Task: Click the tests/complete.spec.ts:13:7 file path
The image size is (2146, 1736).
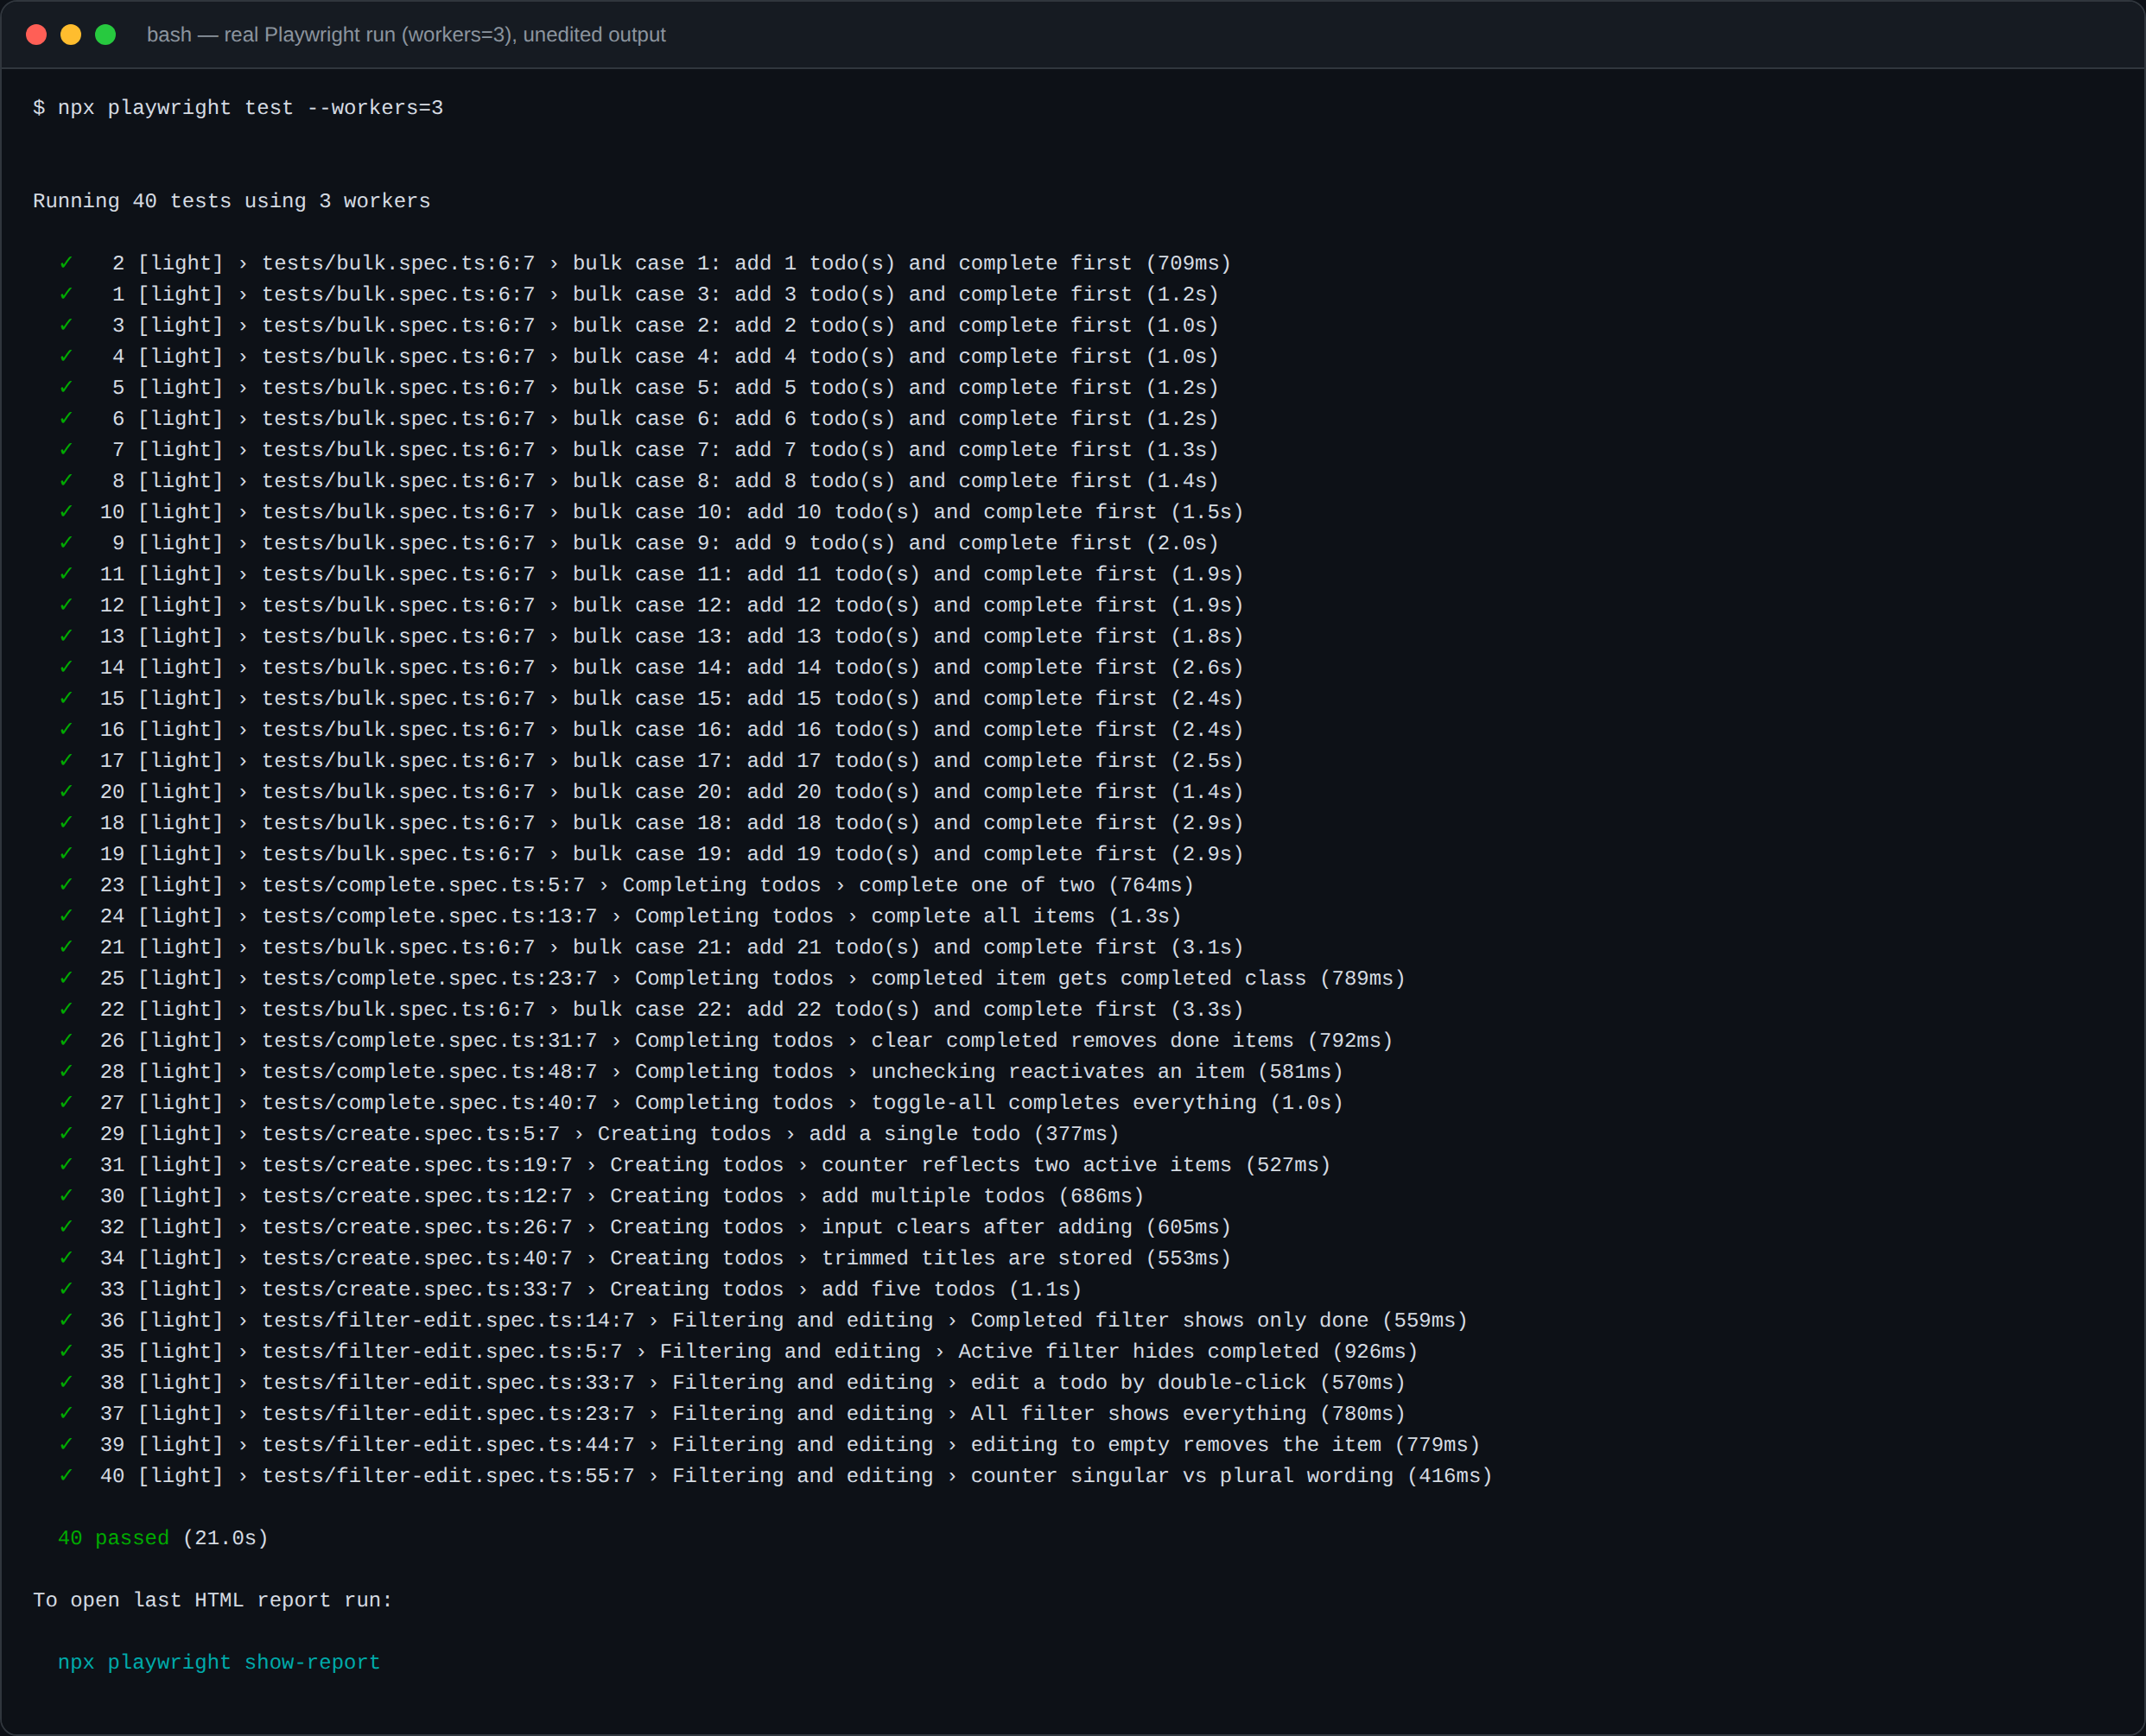Action: [430, 916]
